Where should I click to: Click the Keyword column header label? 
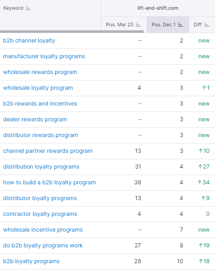point(13,8)
